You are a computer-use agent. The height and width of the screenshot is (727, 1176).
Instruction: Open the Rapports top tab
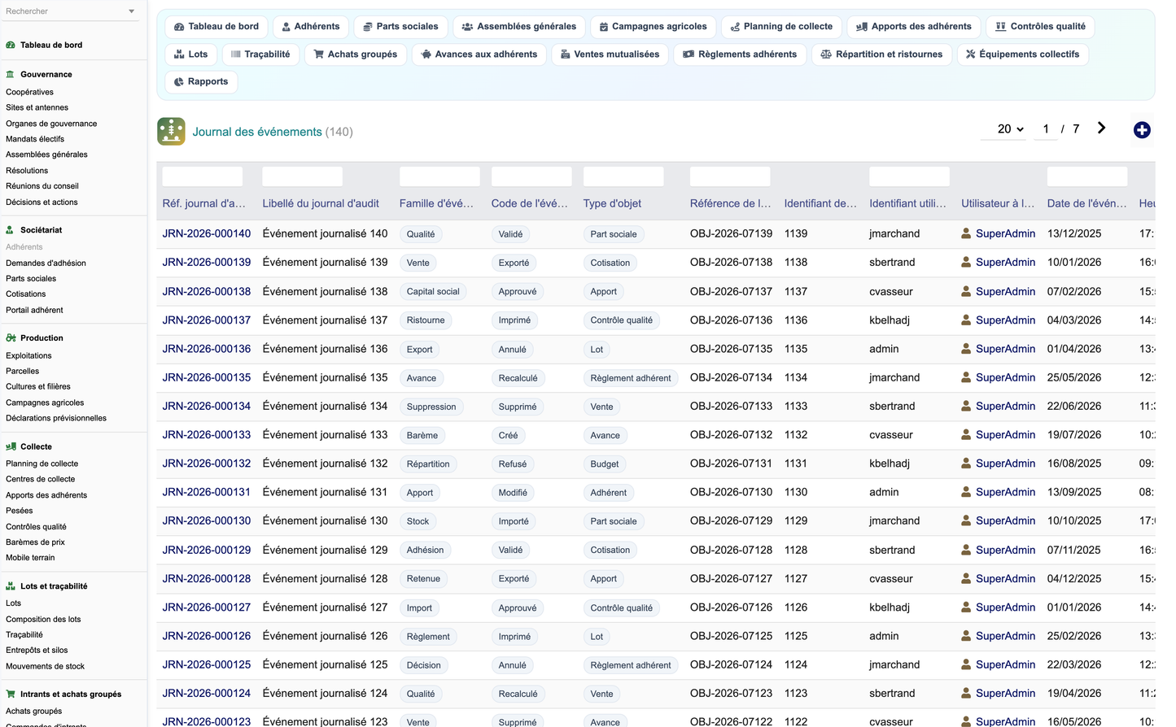coord(201,82)
